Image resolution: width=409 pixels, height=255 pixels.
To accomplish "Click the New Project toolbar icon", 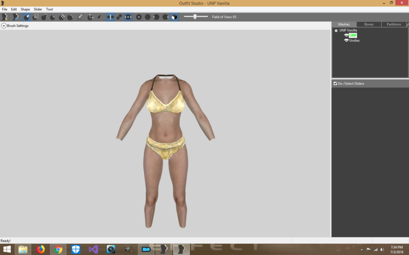I will pos(5,17).
